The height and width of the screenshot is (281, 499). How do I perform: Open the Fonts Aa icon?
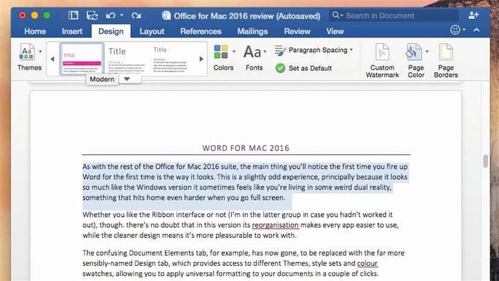(252, 51)
